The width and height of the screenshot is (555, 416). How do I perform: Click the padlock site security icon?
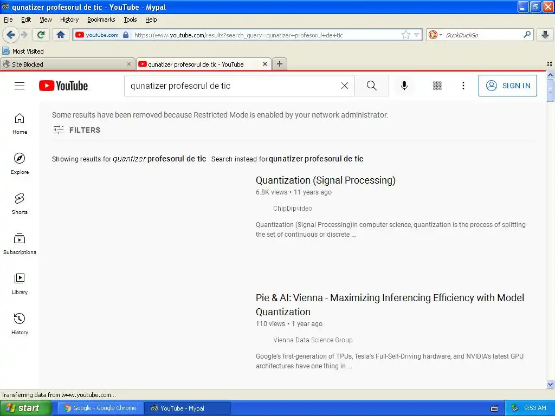coord(126,35)
